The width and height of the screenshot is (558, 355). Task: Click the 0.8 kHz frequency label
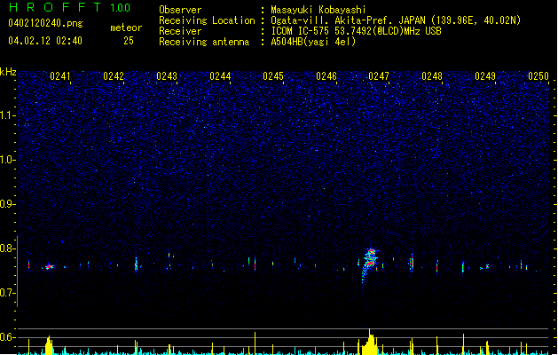7,248
